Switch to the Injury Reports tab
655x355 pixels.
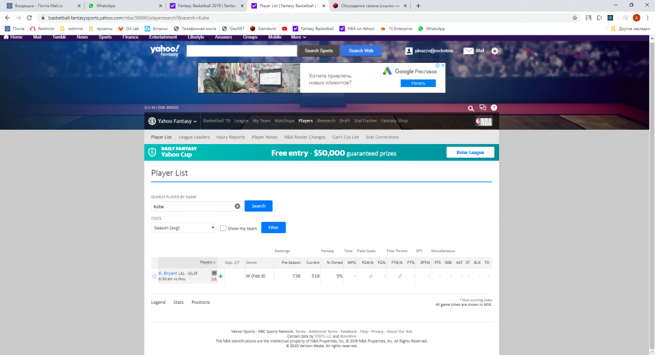click(x=231, y=138)
